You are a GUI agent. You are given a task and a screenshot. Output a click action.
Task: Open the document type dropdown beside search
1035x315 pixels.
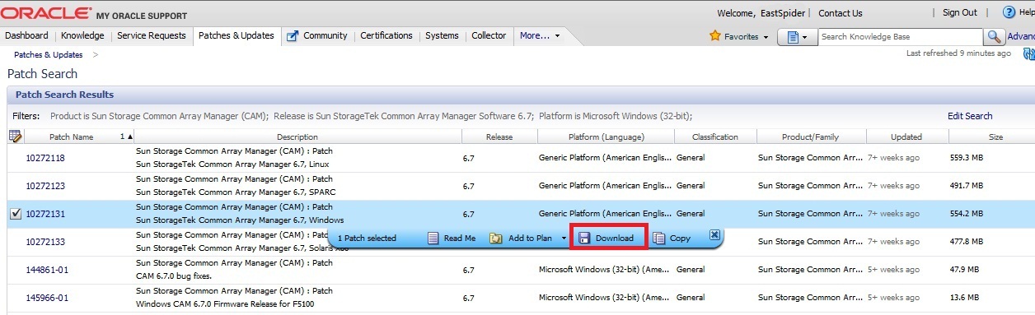click(796, 37)
